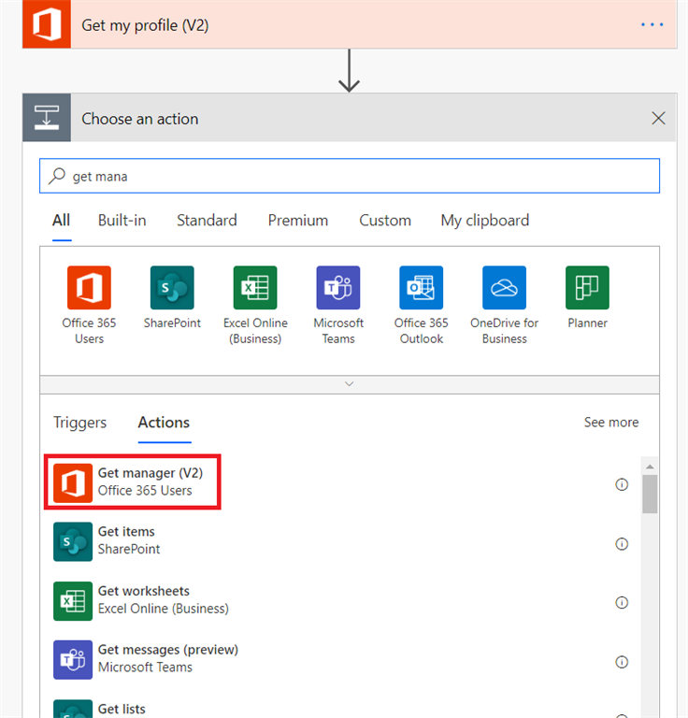
Task: Show info for Get messages (preview)
Action: pos(622,662)
